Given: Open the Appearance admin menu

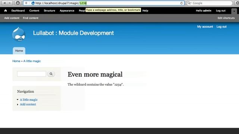Looking at the screenshot, I should point(67,11).
